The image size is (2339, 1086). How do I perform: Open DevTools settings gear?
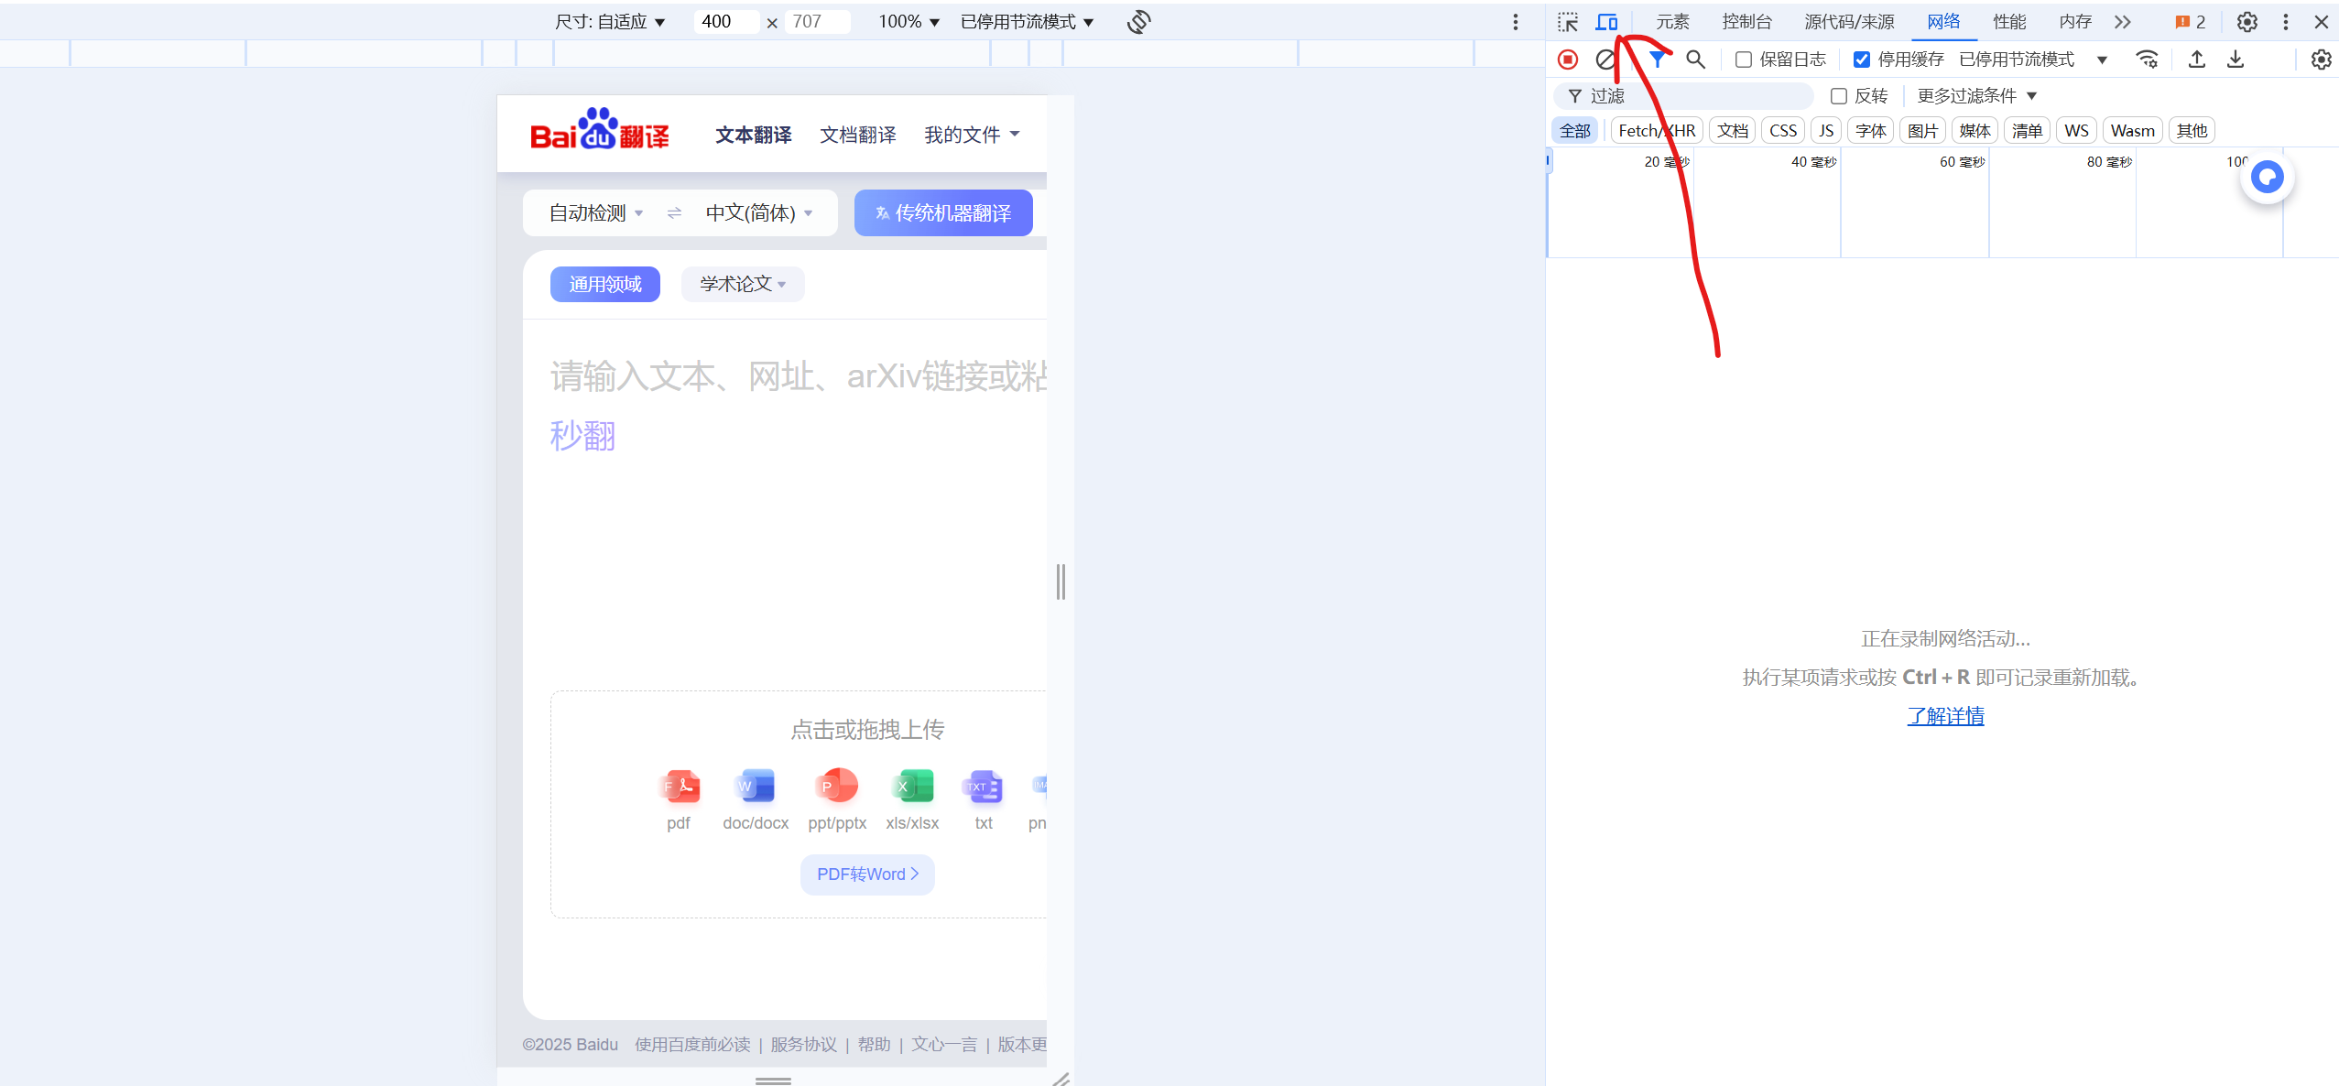[2247, 22]
